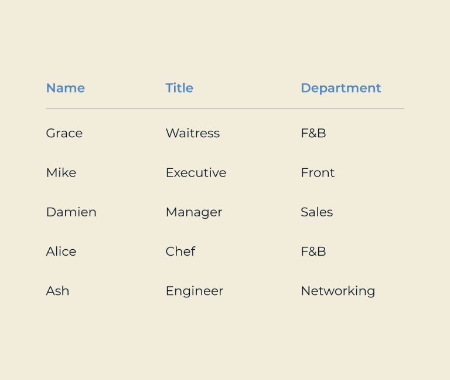Viewport: 450px width, 380px height.
Task: Click the Manager title cell
Action: point(194,212)
